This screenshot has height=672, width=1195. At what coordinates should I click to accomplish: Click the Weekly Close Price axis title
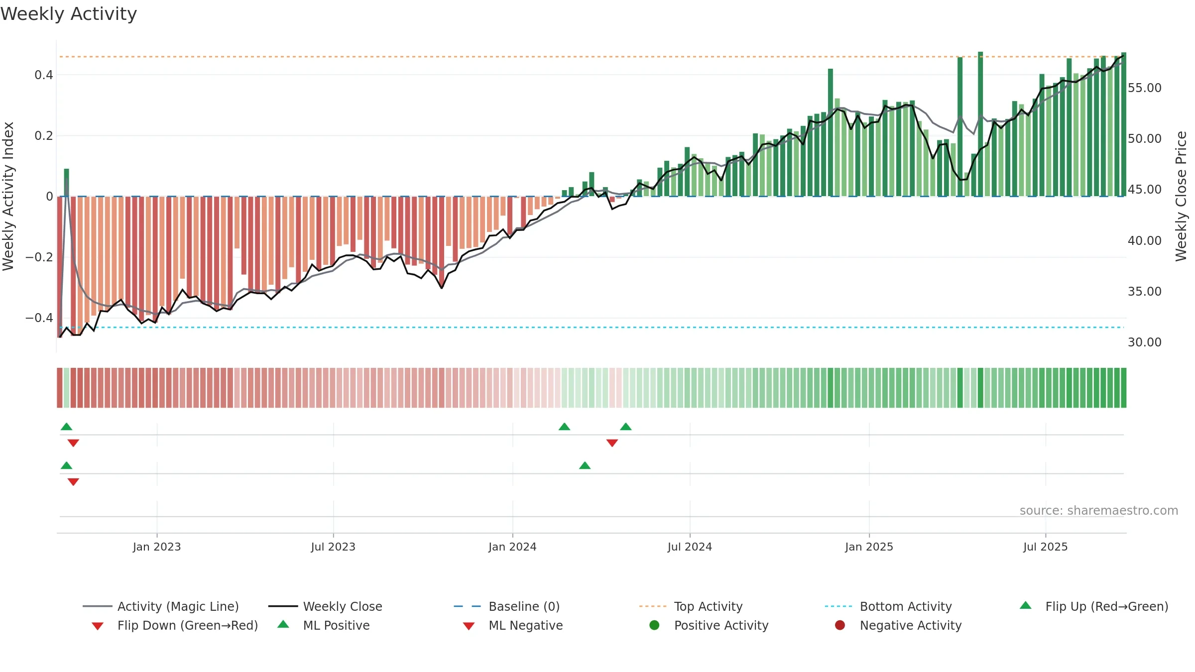pyautogui.click(x=1181, y=196)
